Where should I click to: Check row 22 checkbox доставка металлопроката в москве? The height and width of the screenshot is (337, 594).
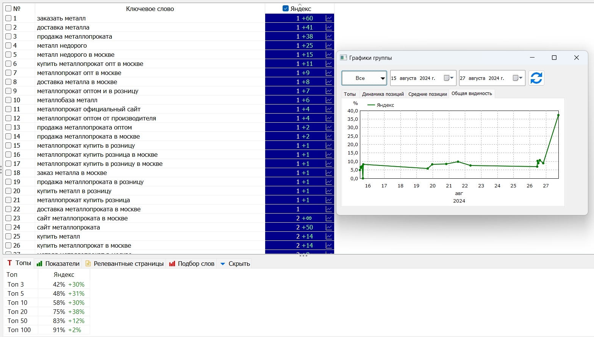coord(8,209)
